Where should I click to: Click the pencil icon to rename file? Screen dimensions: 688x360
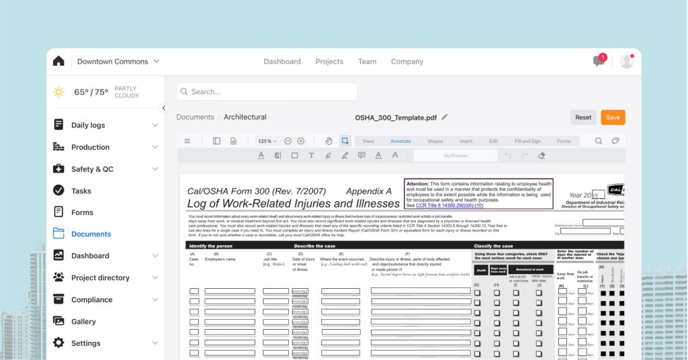click(445, 117)
